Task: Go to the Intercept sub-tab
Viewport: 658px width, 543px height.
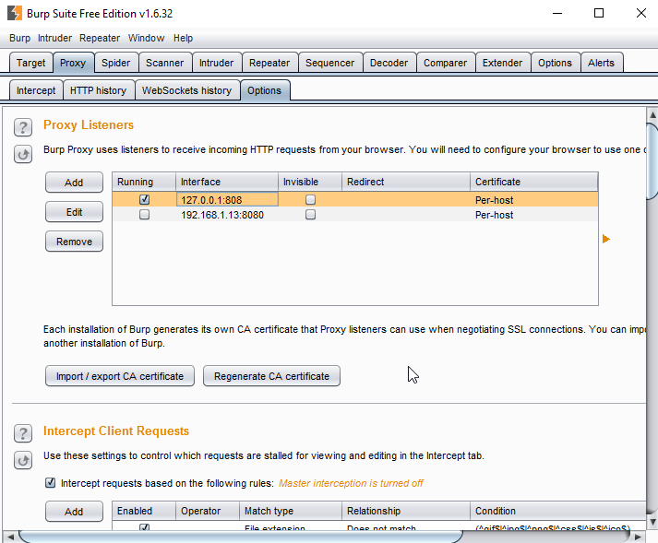Action: [36, 90]
